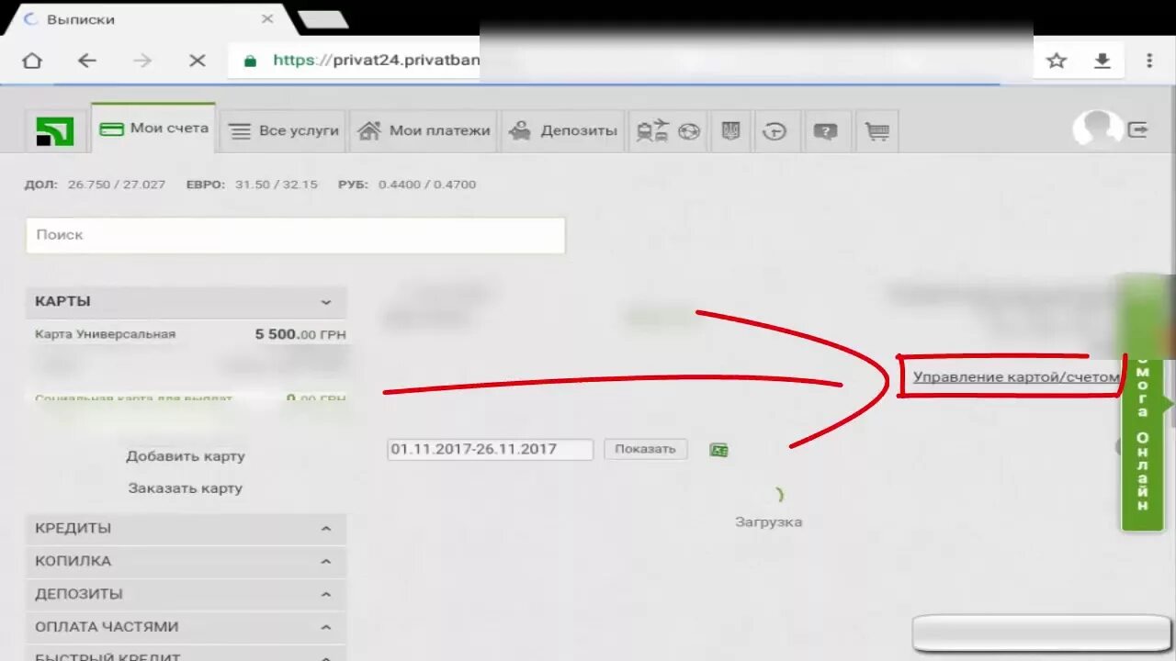This screenshot has width=1176, height=661.
Task: Click the globe icon next to the train
Action: (x=689, y=131)
